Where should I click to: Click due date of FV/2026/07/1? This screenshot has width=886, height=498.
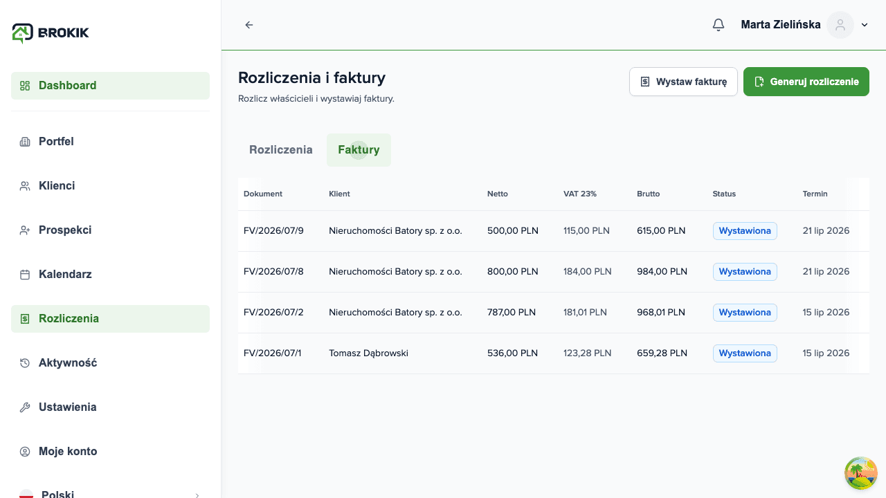click(x=826, y=353)
